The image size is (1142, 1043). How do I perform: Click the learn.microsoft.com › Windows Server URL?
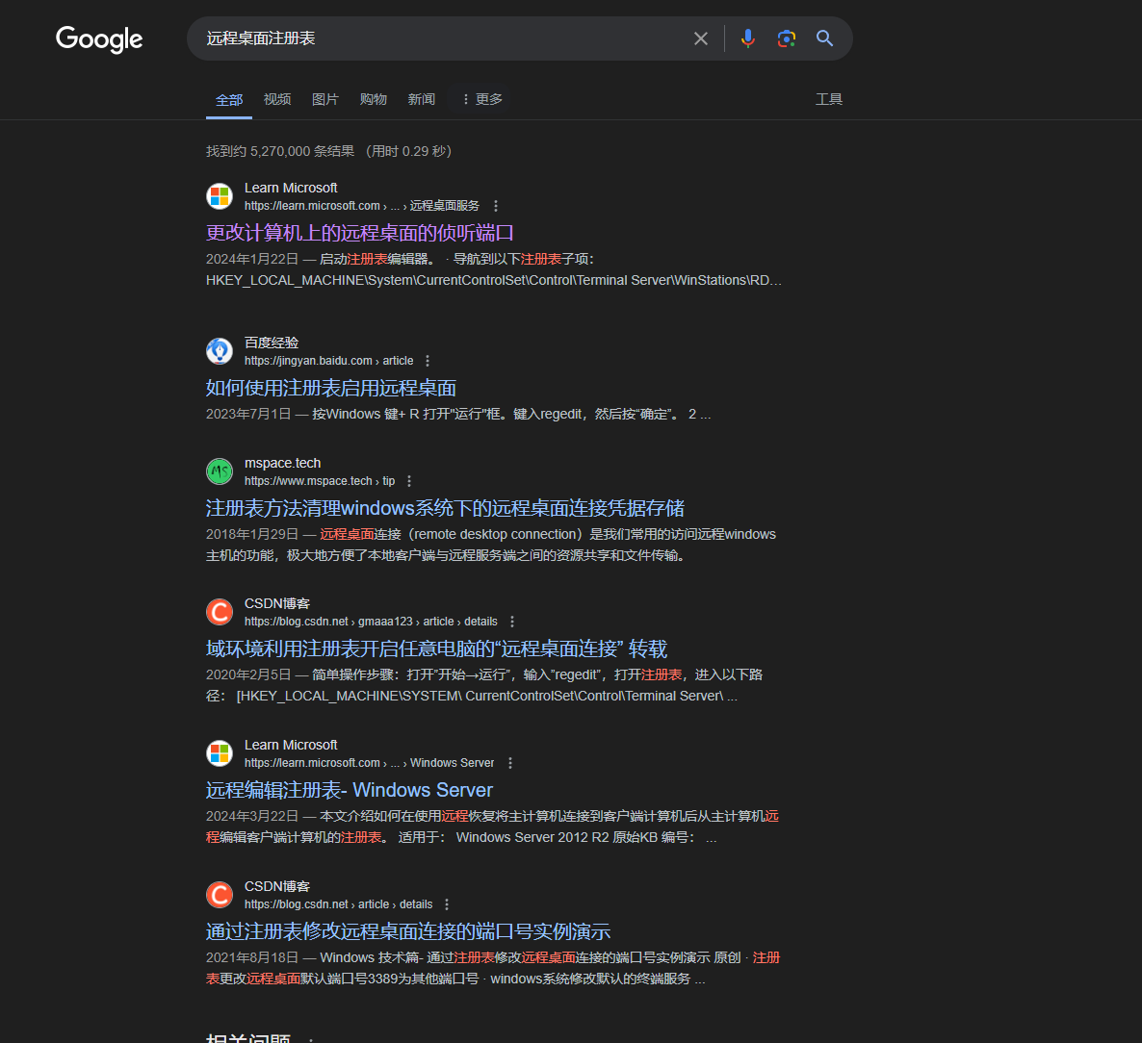point(369,763)
